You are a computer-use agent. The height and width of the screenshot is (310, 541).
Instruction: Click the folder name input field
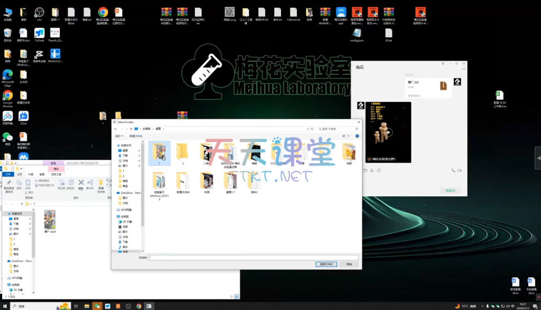coord(253,257)
